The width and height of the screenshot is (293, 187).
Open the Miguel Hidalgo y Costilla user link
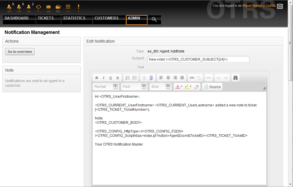[259, 6]
